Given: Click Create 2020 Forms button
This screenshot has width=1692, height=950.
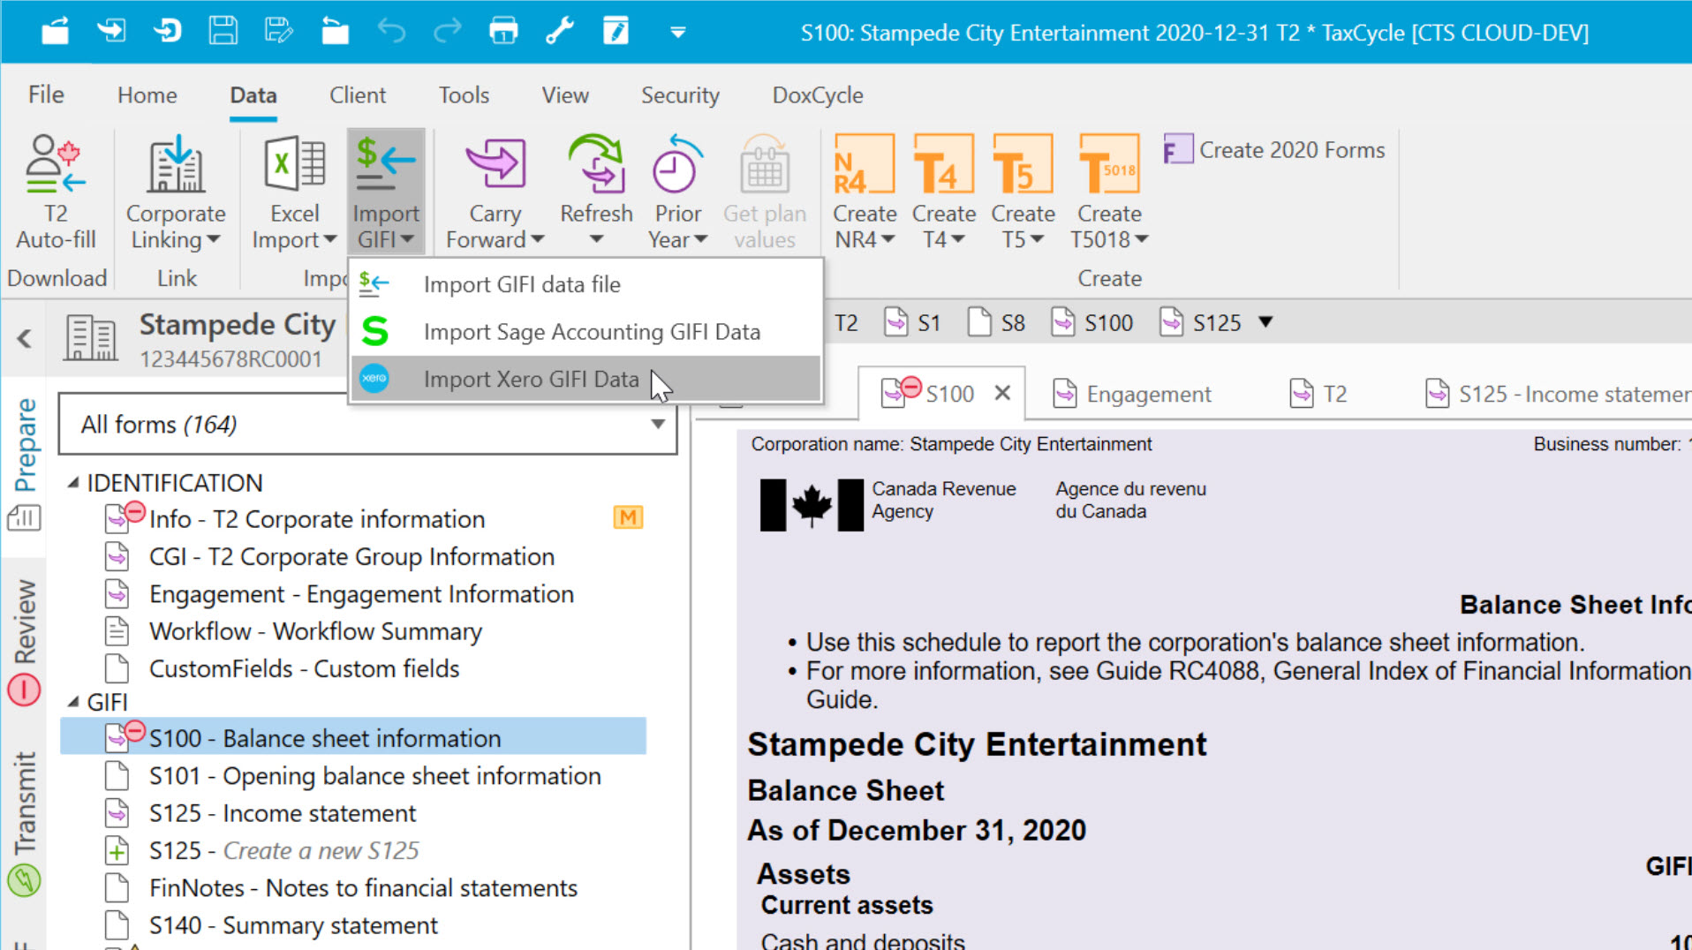Looking at the screenshot, I should coord(1274,150).
